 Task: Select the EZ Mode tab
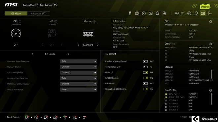click(x=16, y=13)
